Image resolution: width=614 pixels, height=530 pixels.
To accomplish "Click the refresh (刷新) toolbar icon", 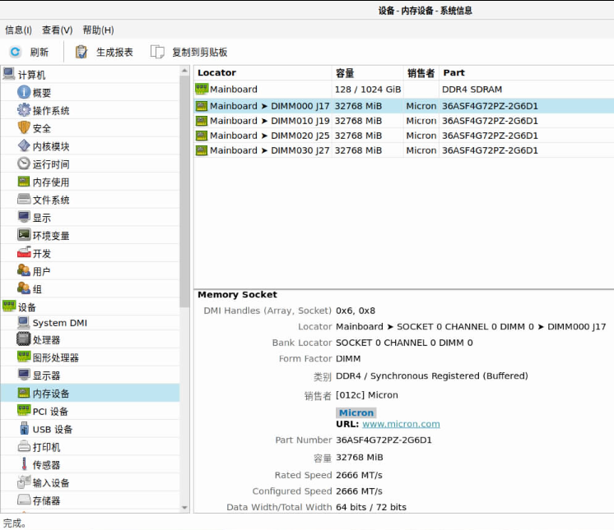I will pyautogui.click(x=15, y=52).
